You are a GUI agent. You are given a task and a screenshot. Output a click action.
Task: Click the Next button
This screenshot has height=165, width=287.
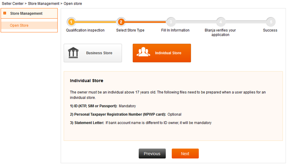(x=185, y=154)
